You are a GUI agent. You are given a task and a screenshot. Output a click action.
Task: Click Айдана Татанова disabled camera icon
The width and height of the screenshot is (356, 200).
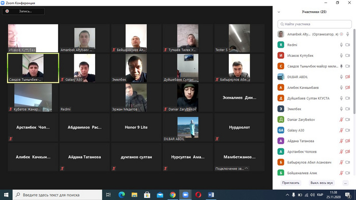tap(347, 141)
